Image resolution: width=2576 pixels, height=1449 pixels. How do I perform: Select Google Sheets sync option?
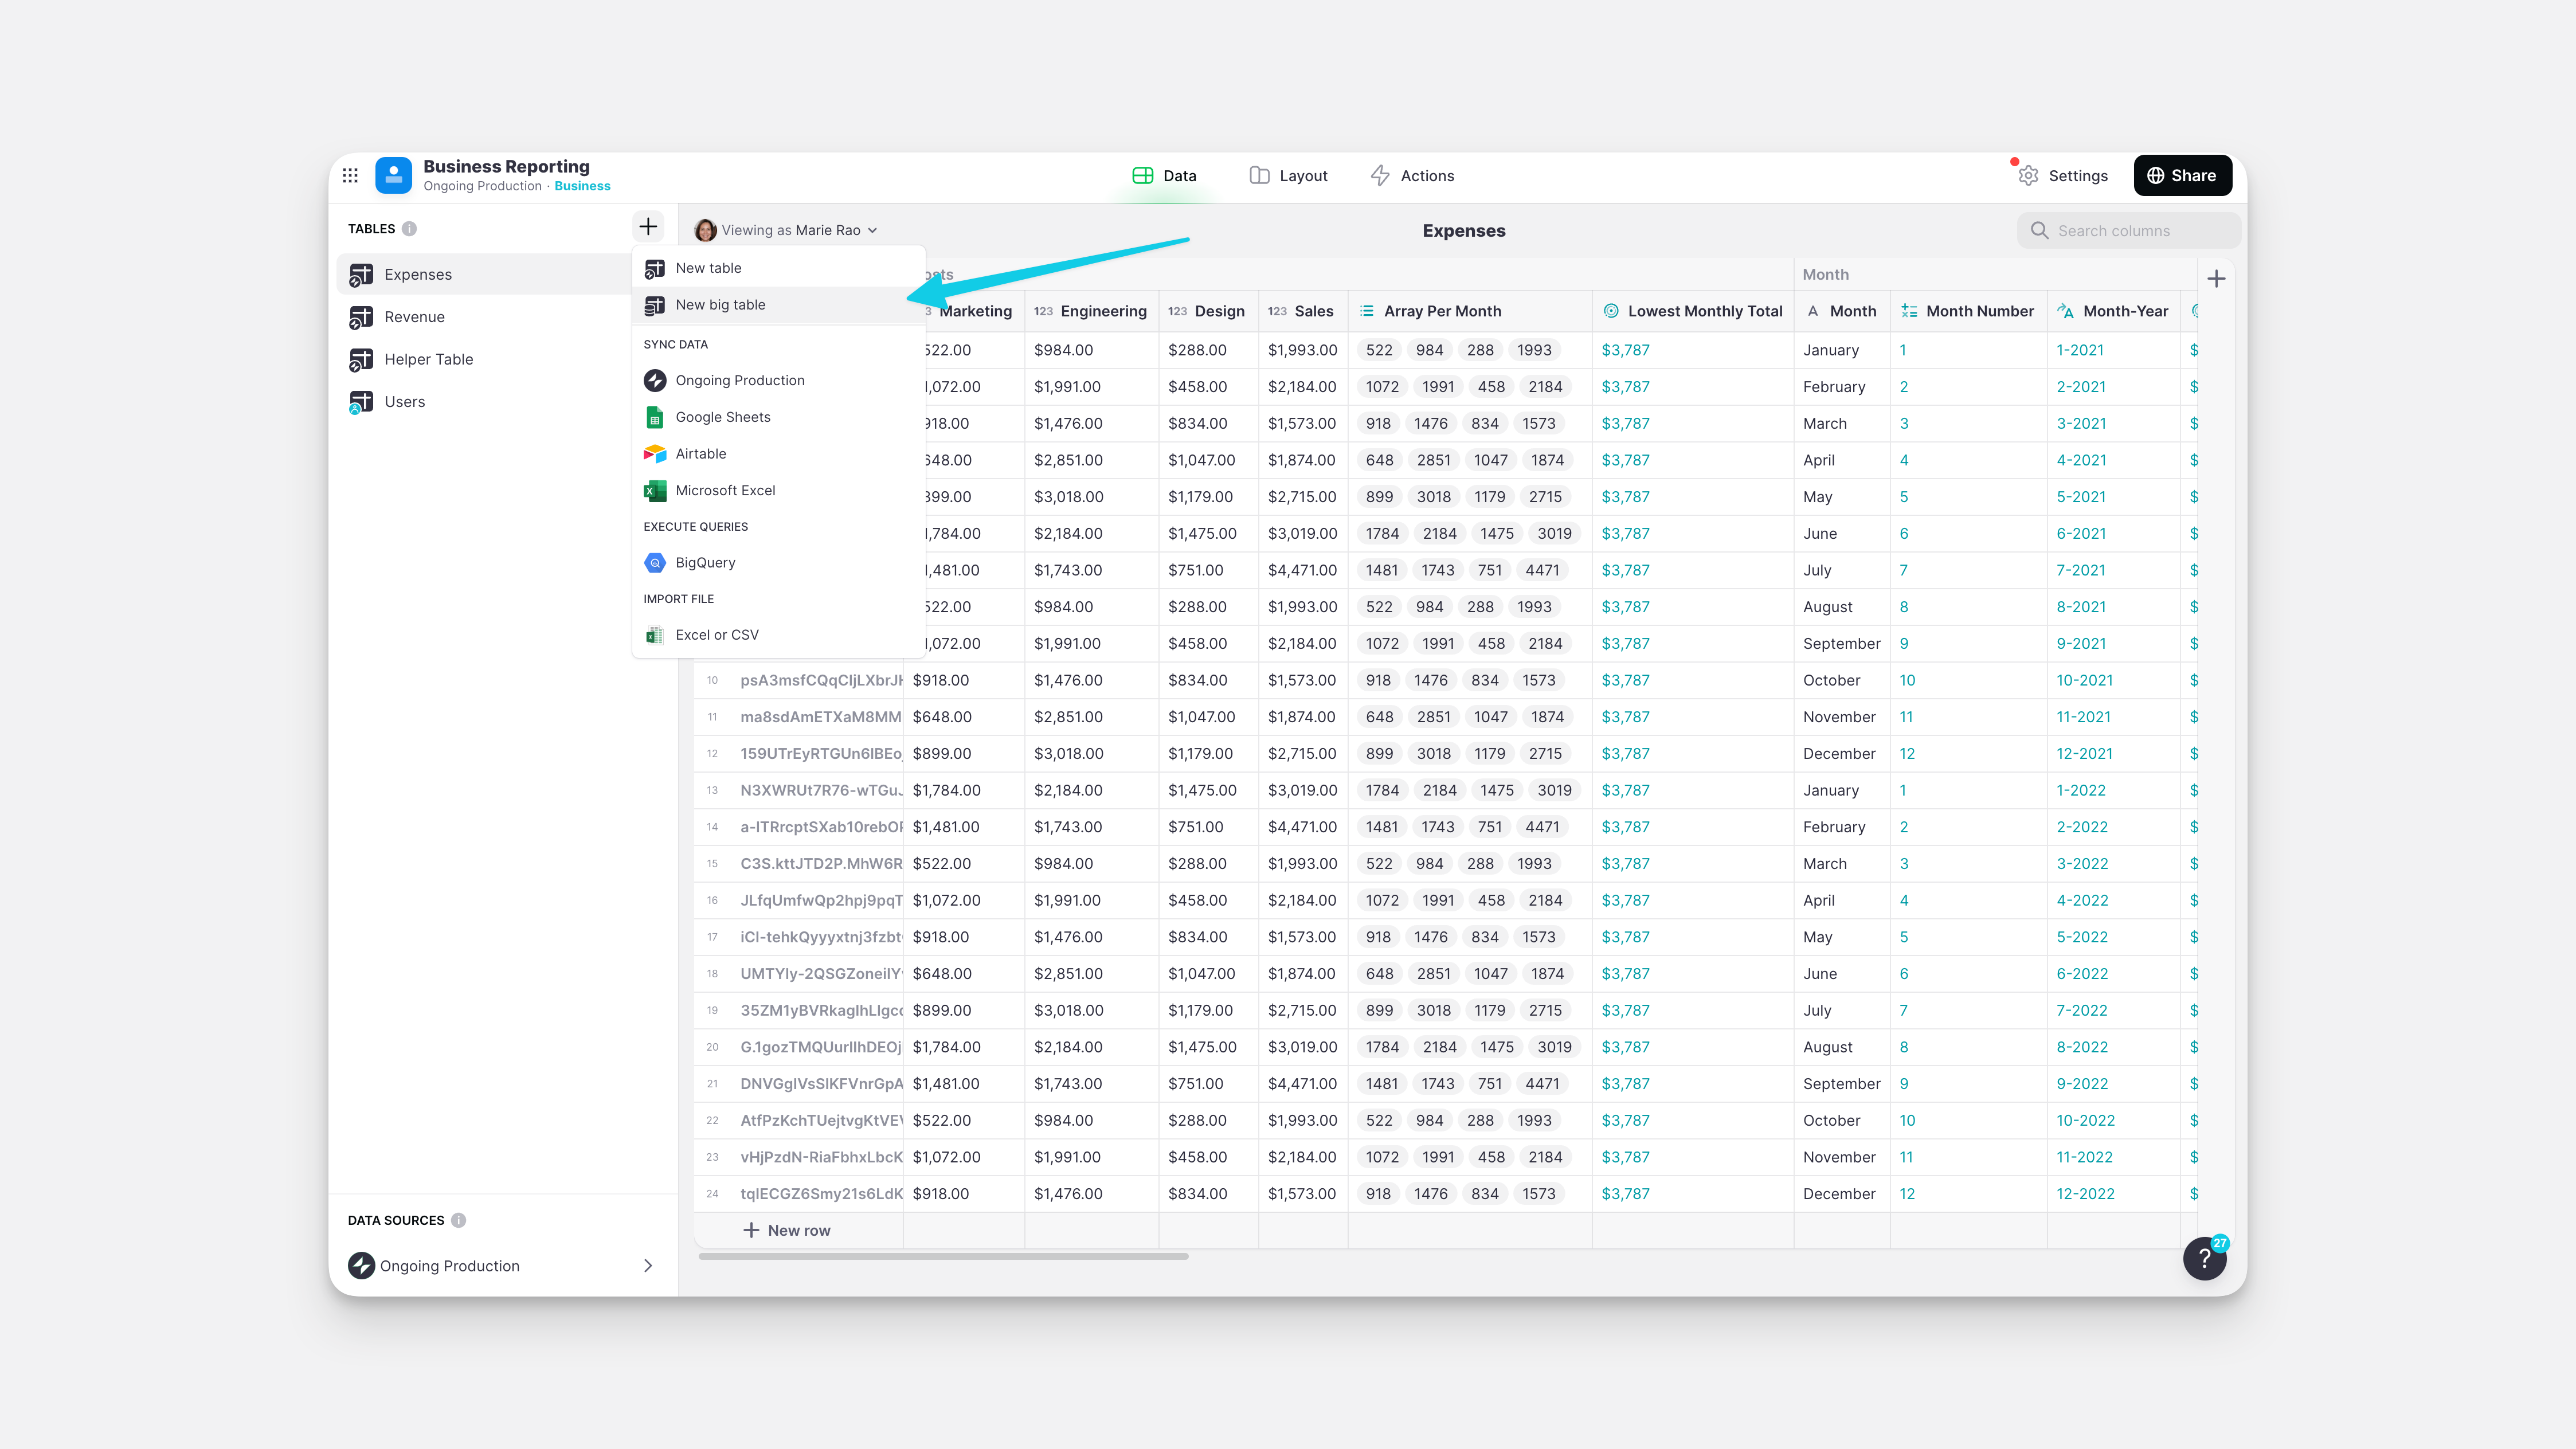[x=722, y=417]
